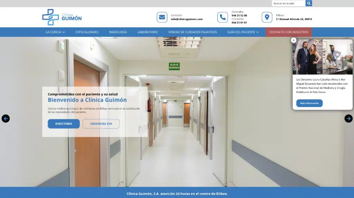This screenshot has height=198, width=354.
Task: Advance slider with right arrow
Action: [x=348, y=119]
